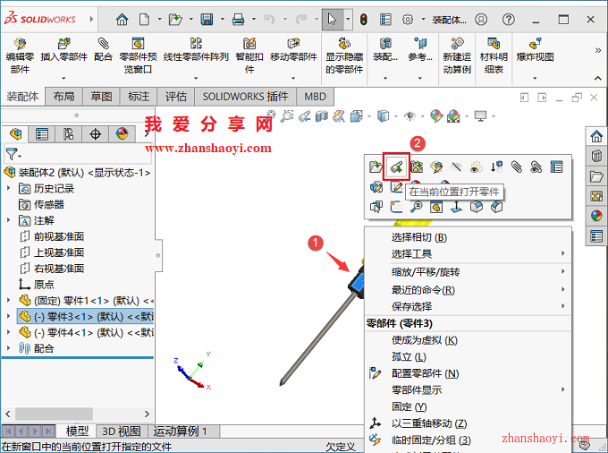The width and height of the screenshot is (608, 453).
Task: Click Open Part in Position icon
Action: tap(396, 167)
